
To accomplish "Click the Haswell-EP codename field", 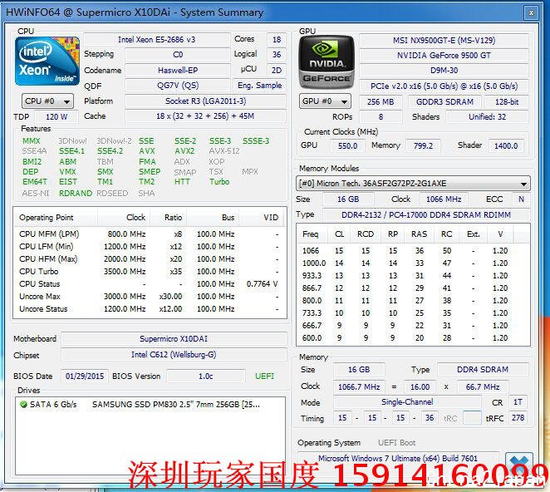I will coord(178,71).
